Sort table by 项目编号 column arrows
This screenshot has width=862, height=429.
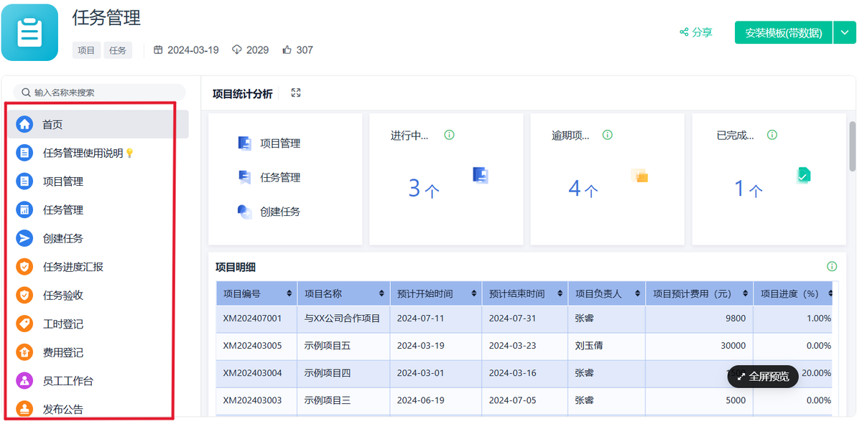(289, 293)
